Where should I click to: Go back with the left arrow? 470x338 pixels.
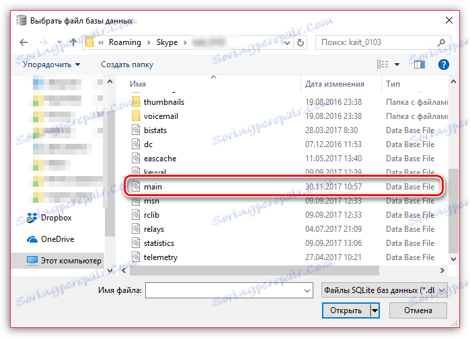[x=24, y=42]
